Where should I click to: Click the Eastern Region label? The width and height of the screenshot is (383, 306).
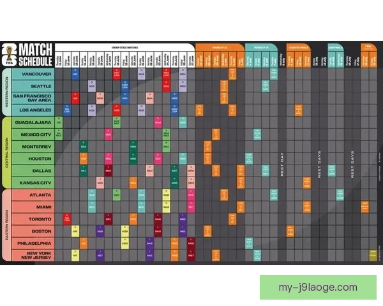coord(6,225)
